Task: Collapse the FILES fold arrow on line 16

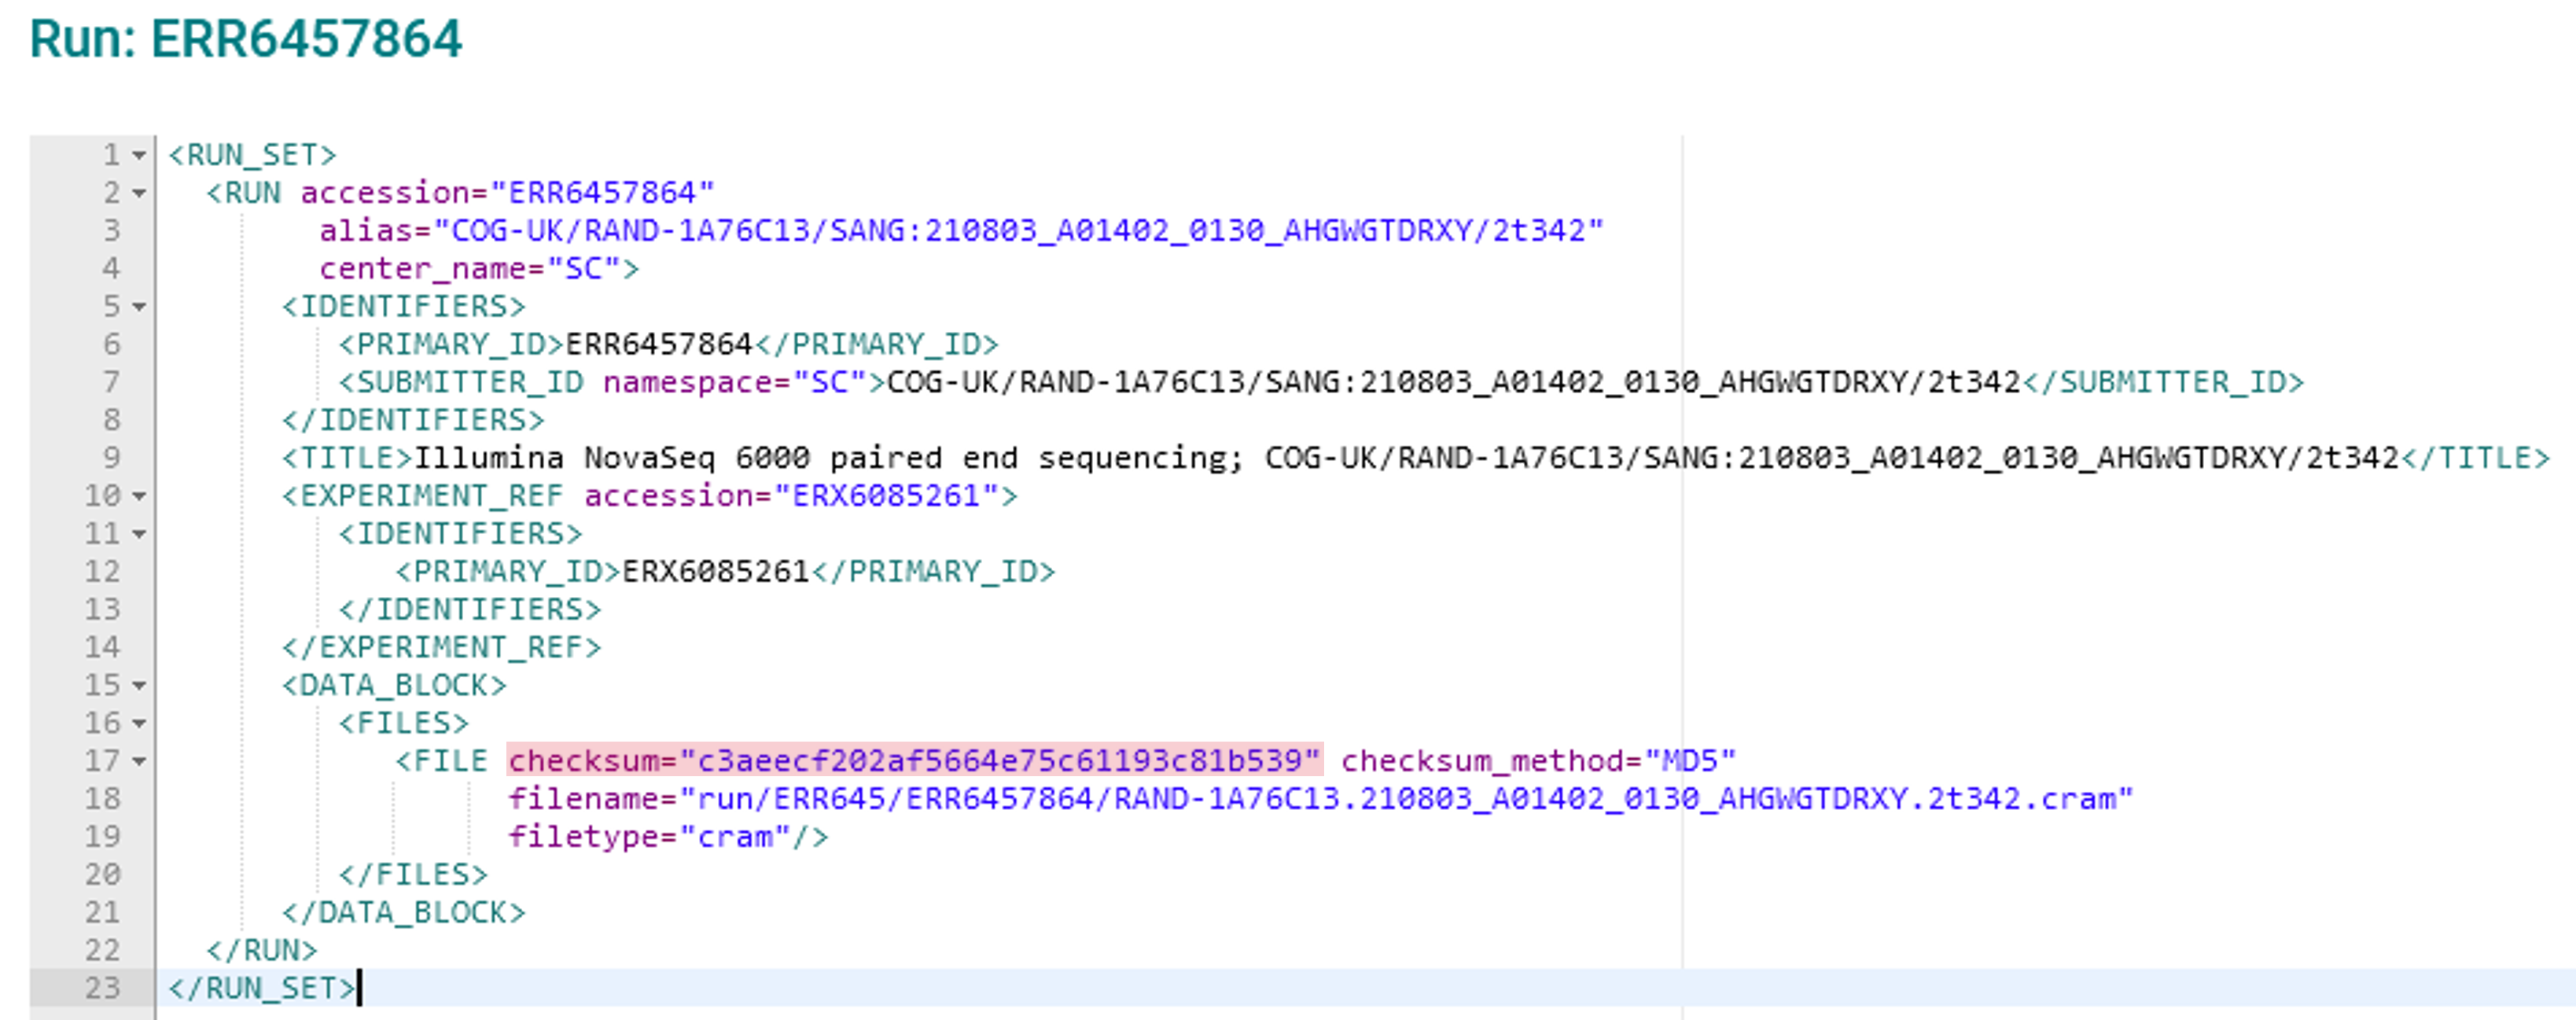Action: 139,724
